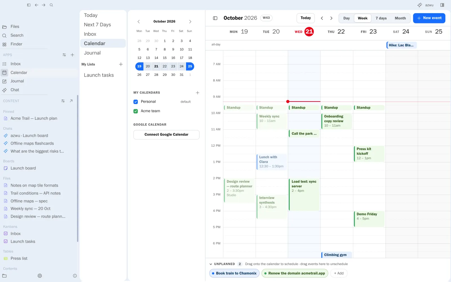
Task: Add a new app with the plus icon
Action: (72, 55)
